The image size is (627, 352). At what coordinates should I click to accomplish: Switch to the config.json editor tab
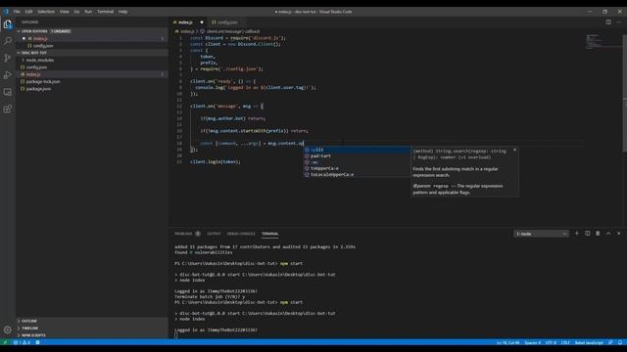click(227, 22)
